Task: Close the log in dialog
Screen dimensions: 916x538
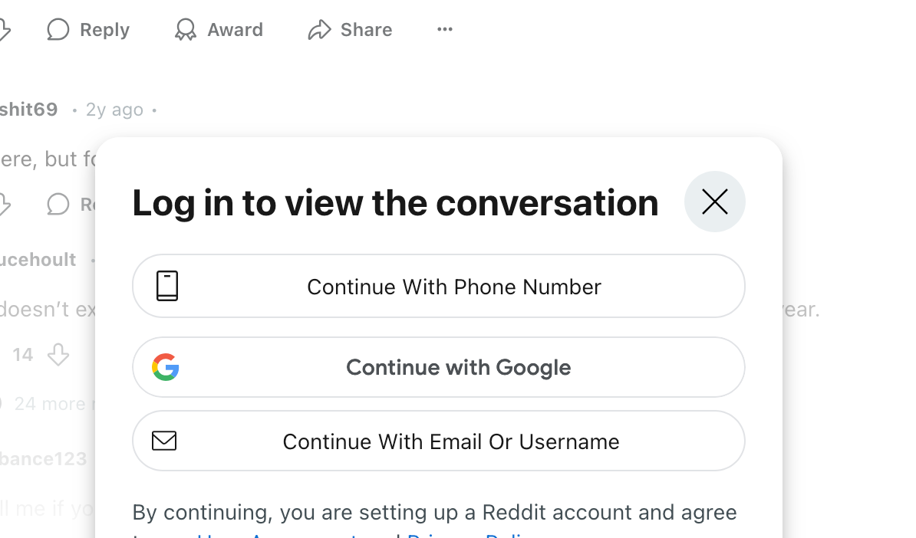Action: [714, 202]
